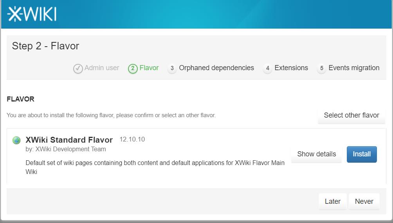Click the step 2 circle icon
This screenshot has height=223, width=393.
click(x=133, y=69)
